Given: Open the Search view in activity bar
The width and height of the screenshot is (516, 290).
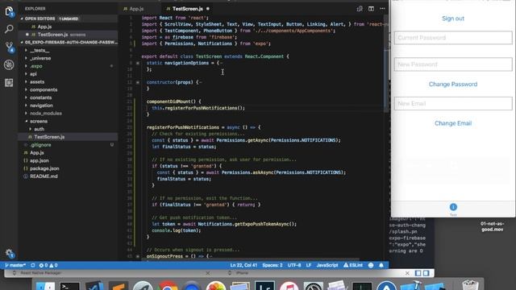Looking at the screenshot, I should click(9, 29).
